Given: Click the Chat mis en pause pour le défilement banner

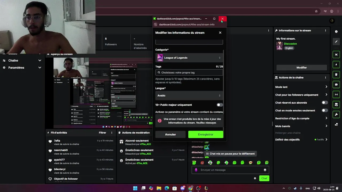Looking at the screenshot, I should click(x=230, y=154).
